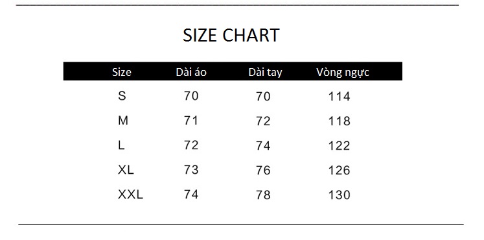The height and width of the screenshot is (240, 484).
Task: Select shirt length 71 in M row
Action: point(191,121)
